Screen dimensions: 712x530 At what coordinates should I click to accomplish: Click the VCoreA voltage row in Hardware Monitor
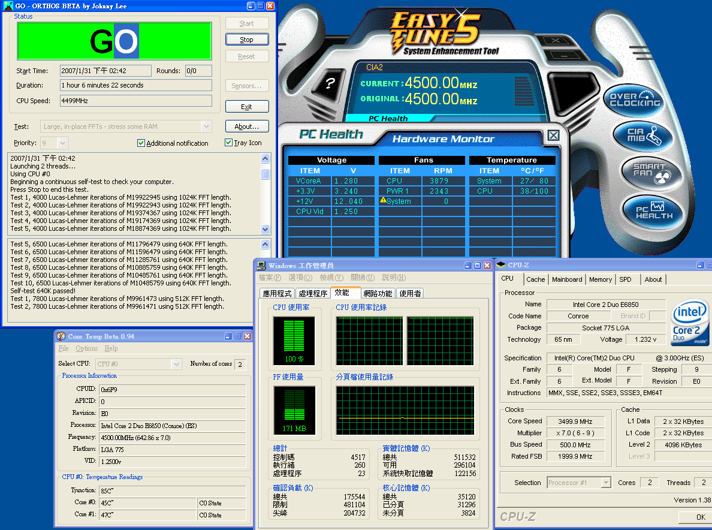(x=331, y=180)
